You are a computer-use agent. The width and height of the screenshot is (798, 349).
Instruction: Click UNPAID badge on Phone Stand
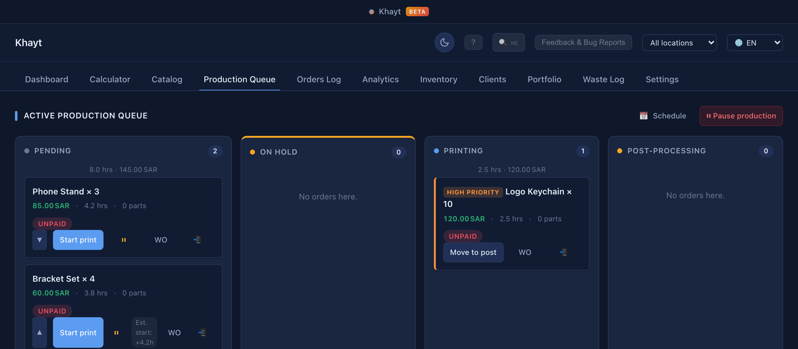pyautogui.click(x=52, y=224)
